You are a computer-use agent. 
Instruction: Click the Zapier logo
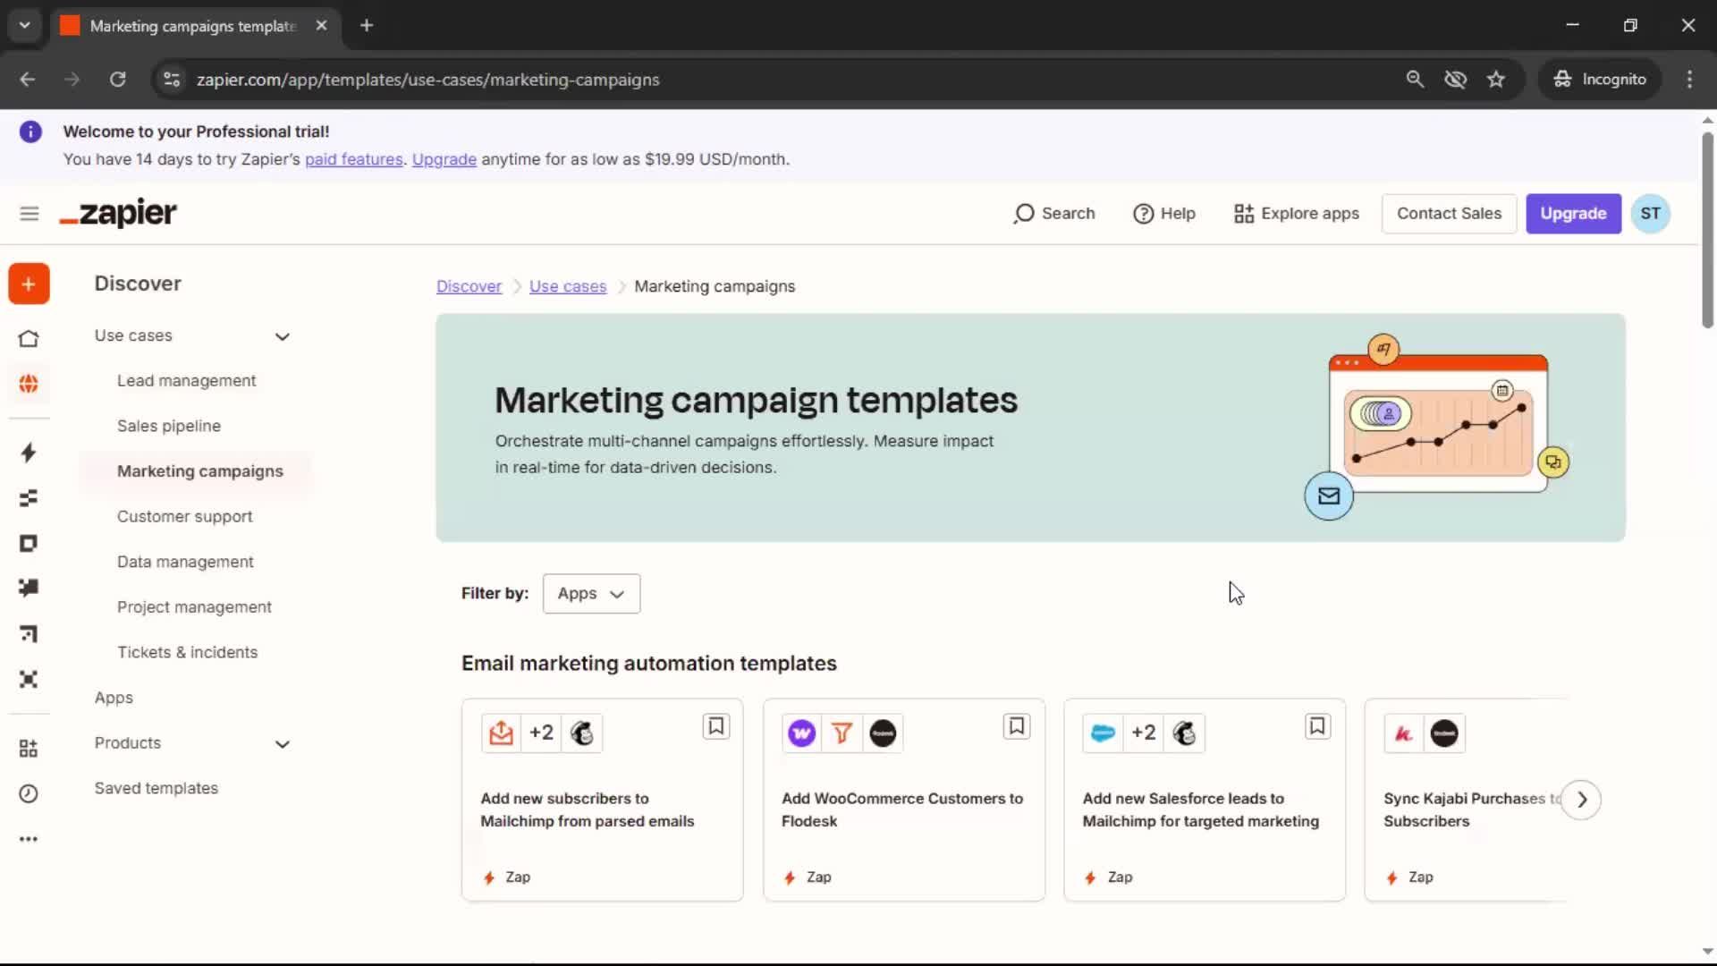[x=118, y=213]
